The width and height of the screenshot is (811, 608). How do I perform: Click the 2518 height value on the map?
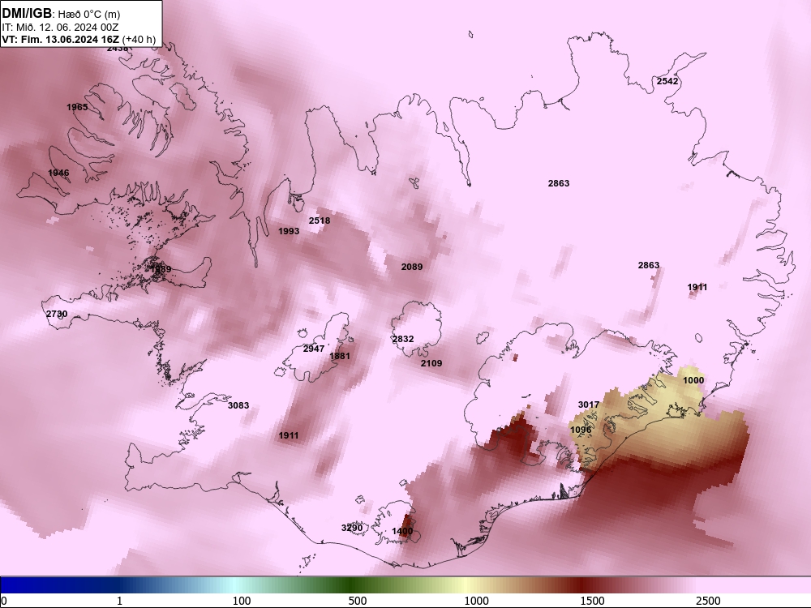coord(319,221)
